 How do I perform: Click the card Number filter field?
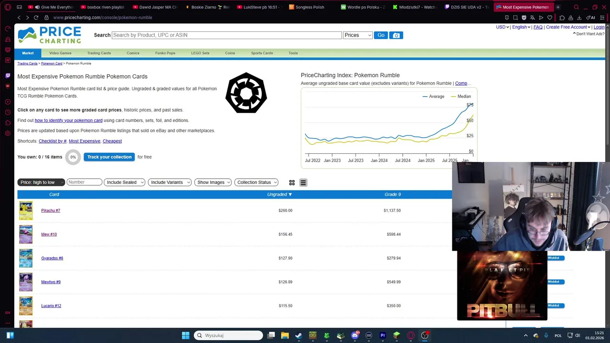click(x=84, y=182)
